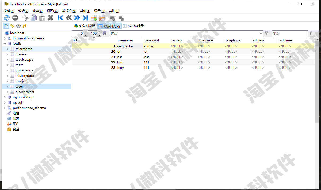Expand the mybookshop database node
Viewport: 321px width, 190px height.
click(5, 97)
